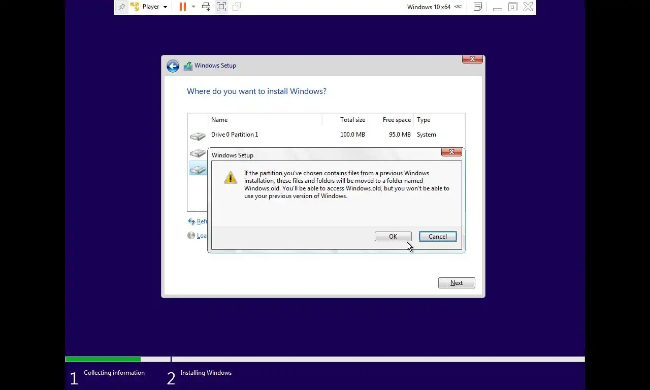Collapse toolbar with double chevron
This screenshot has width=650, height=390.
click(458, 7)
